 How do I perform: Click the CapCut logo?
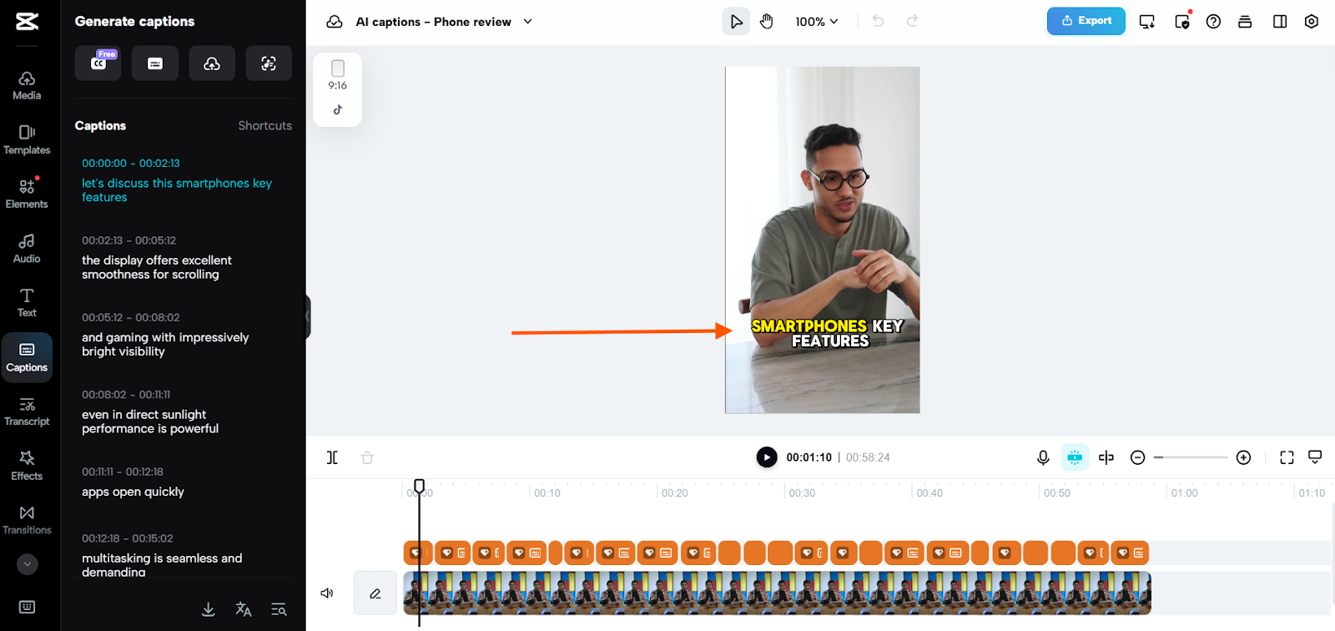tap(27, 21)
